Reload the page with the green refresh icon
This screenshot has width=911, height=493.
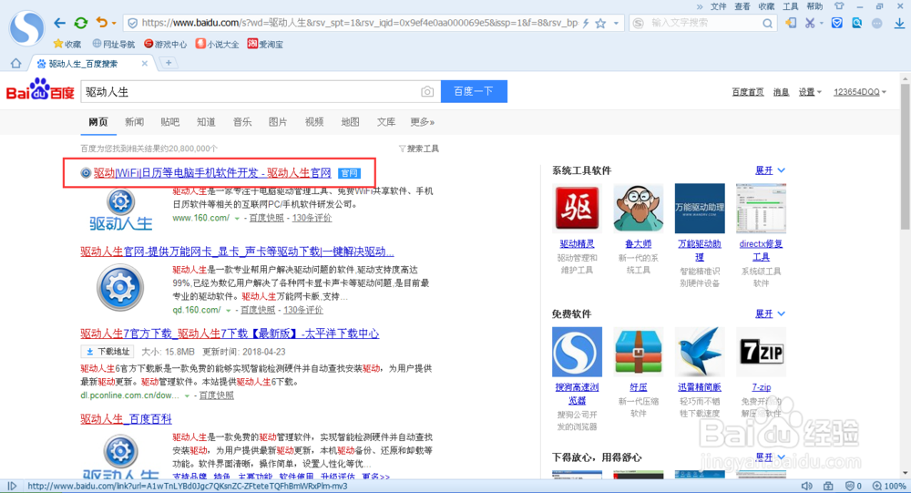coord(81,24)
